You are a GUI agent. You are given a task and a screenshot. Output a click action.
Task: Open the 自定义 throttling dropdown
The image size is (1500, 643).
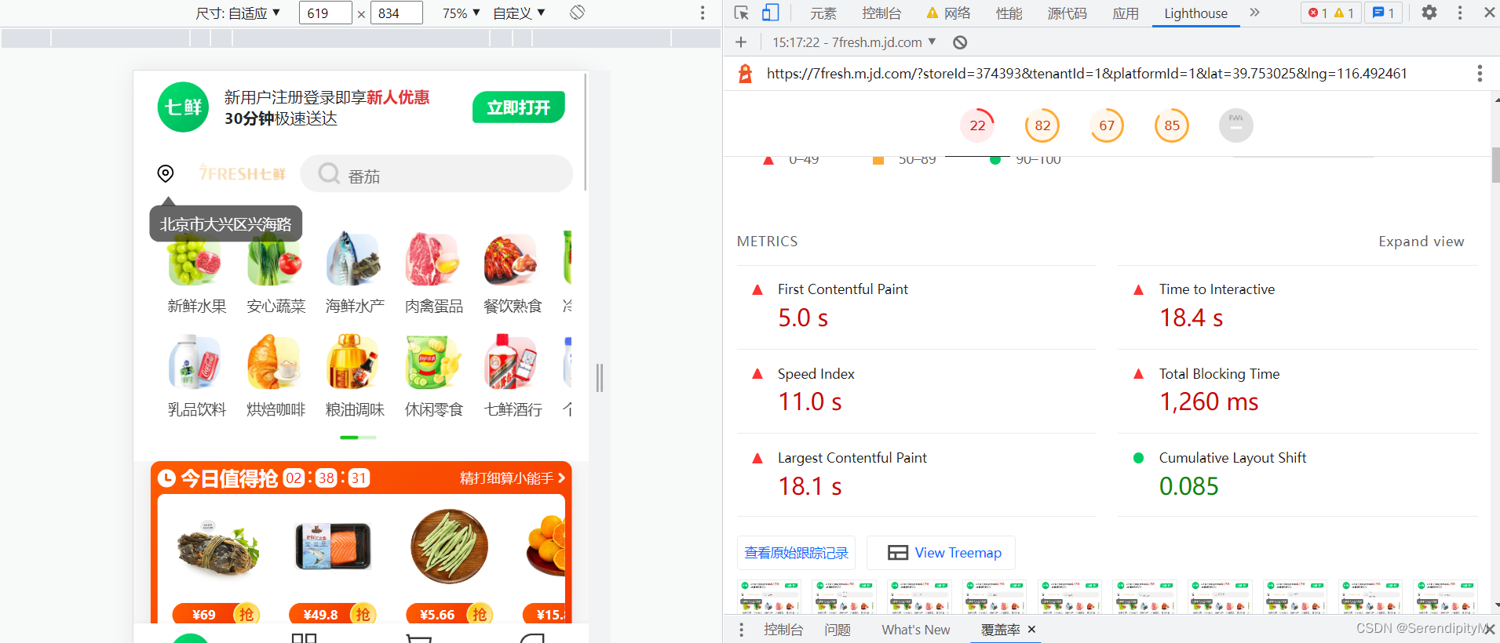519,13
